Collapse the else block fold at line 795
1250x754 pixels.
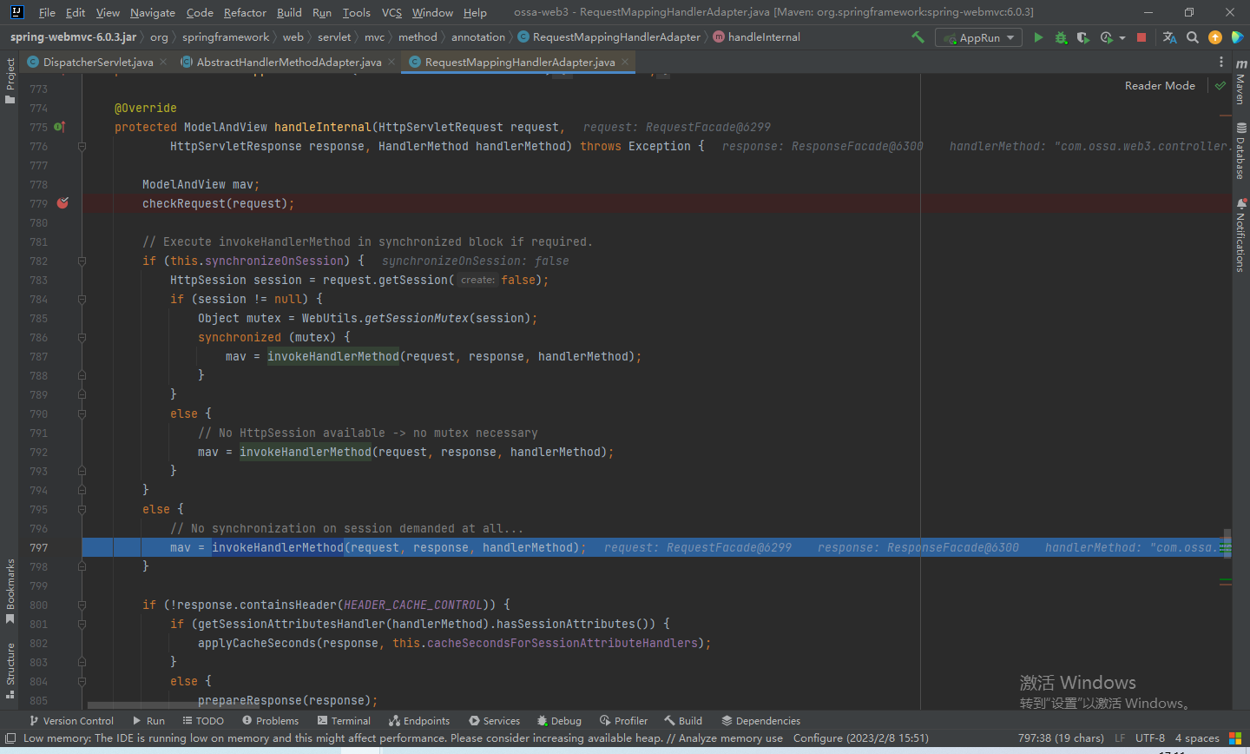tap(82, 509)
